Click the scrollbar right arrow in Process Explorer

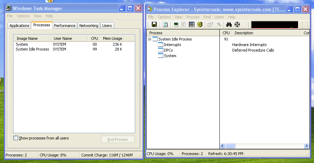306,146
